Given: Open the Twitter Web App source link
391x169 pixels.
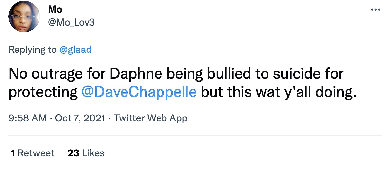Looking at the screenshot, I should [150, 118].
